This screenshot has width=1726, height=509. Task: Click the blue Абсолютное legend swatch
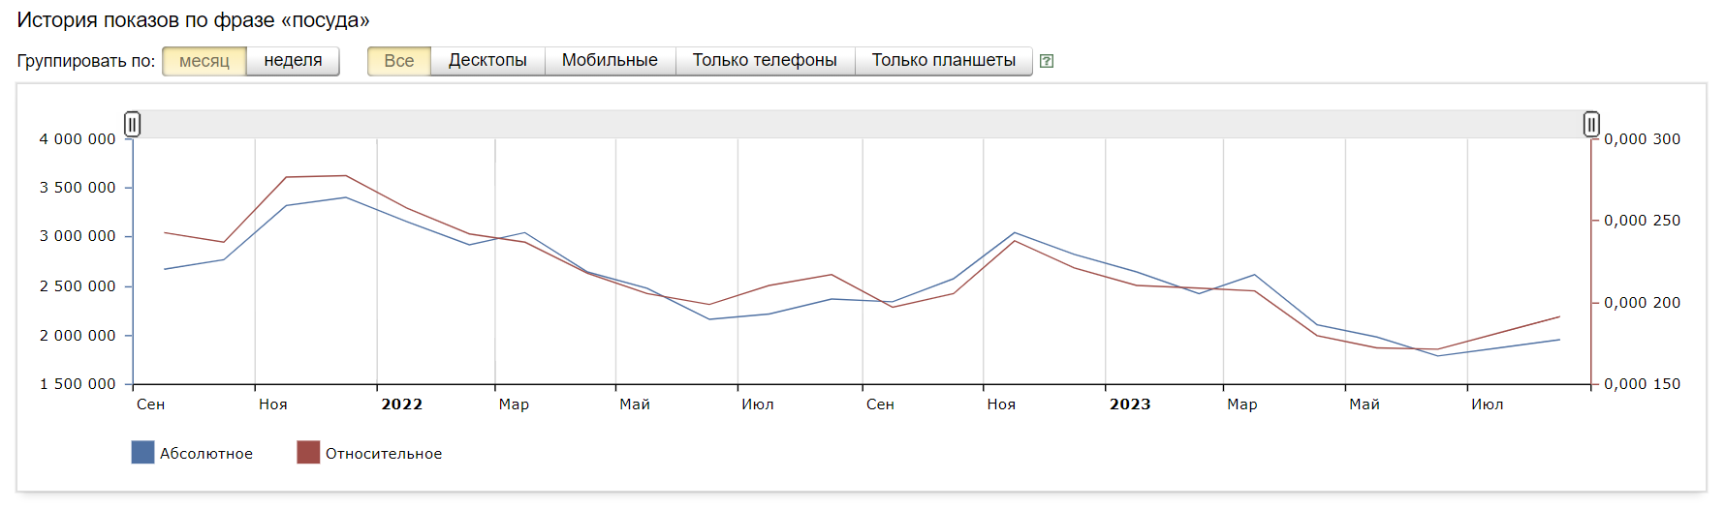coord(142,453)
